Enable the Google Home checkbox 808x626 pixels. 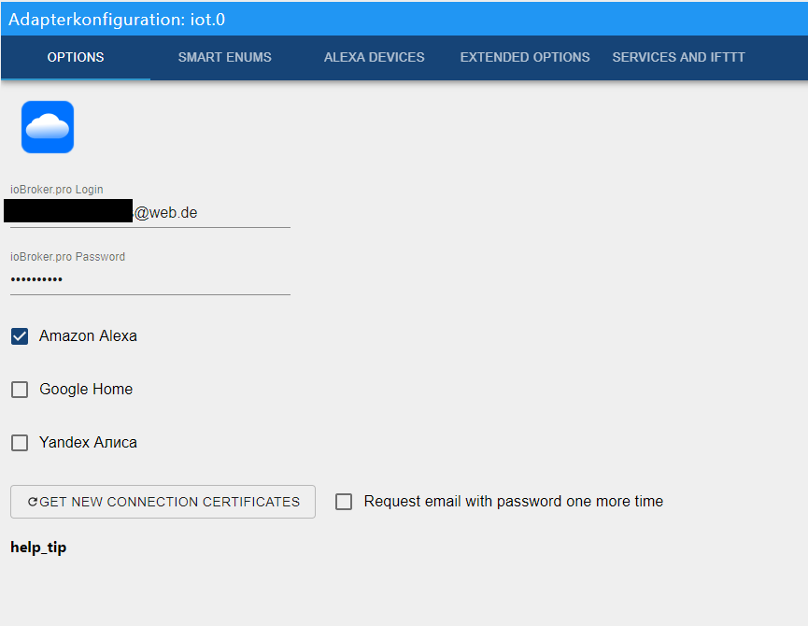pos(20,390)
